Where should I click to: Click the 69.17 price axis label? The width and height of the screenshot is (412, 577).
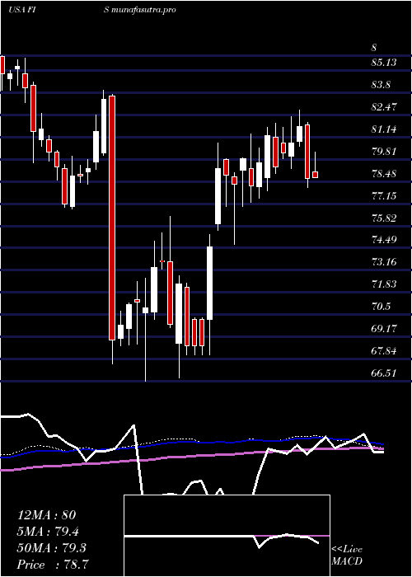384,328
